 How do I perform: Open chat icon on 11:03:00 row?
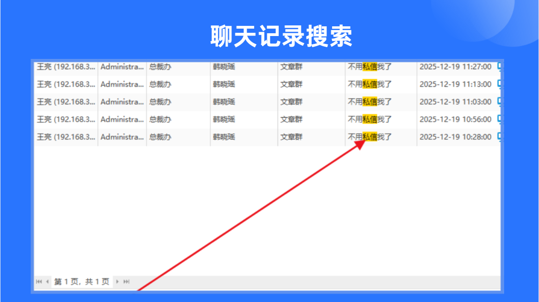pos(499,102)
